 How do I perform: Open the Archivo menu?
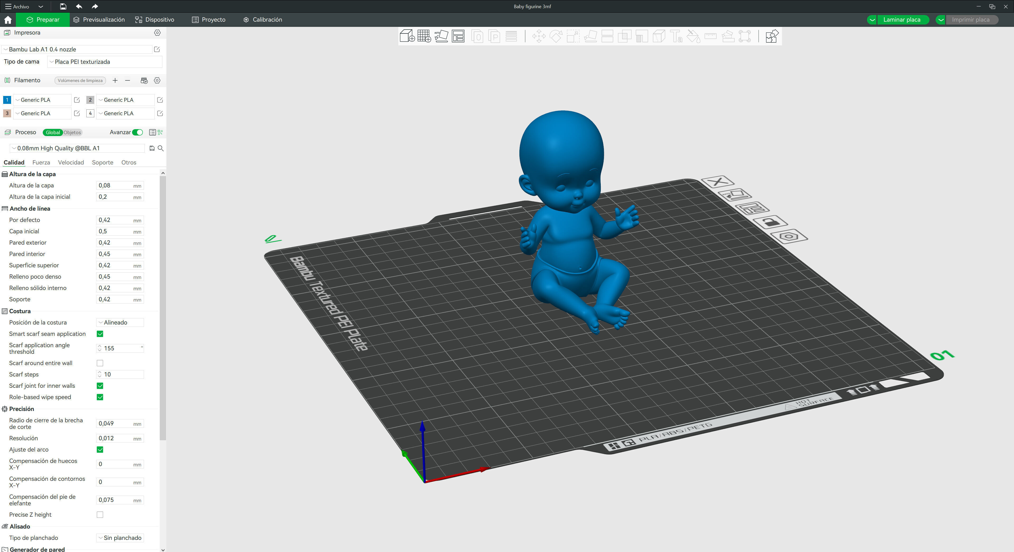tap(17, 7)
